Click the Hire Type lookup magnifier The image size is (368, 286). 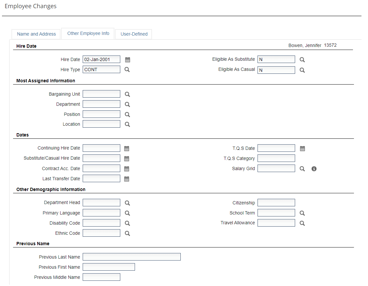127,70
